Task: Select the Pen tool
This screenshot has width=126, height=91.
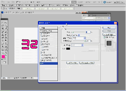Action: (x=3, y=44)
